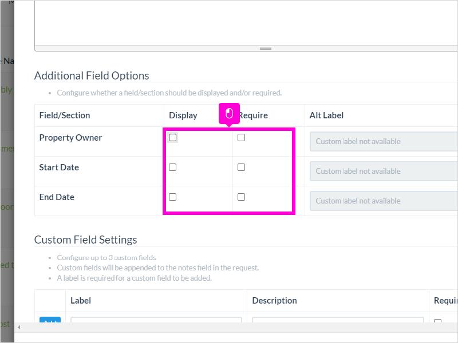Toggle Require for Start Date
This screenshot has height=343, width=458.
[241, 167]
